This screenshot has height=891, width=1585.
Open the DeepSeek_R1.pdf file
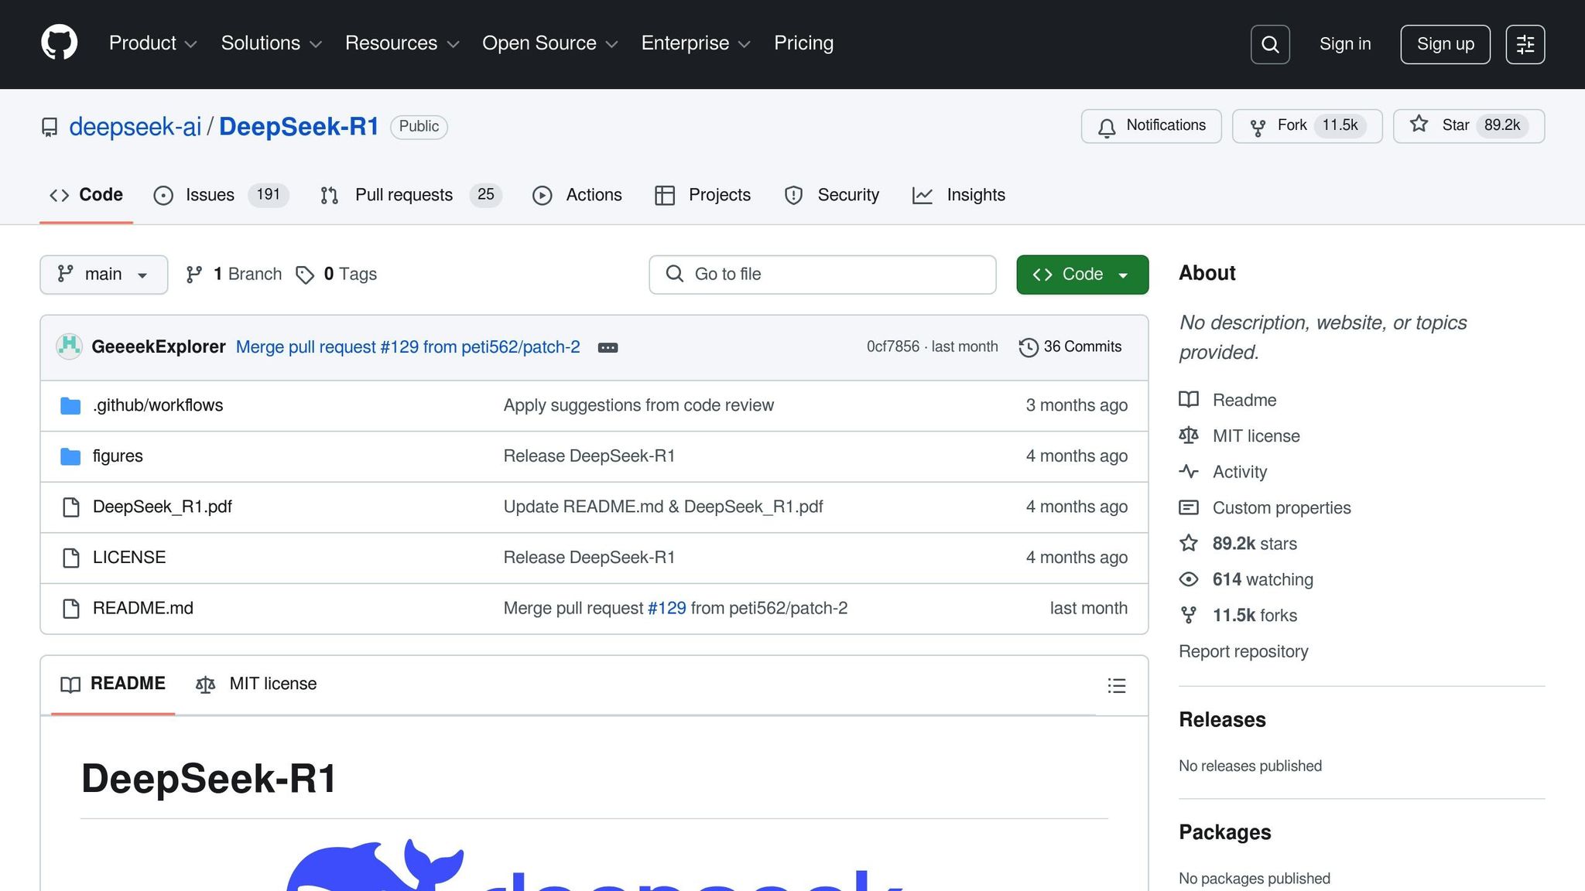(x=162, y=507)
